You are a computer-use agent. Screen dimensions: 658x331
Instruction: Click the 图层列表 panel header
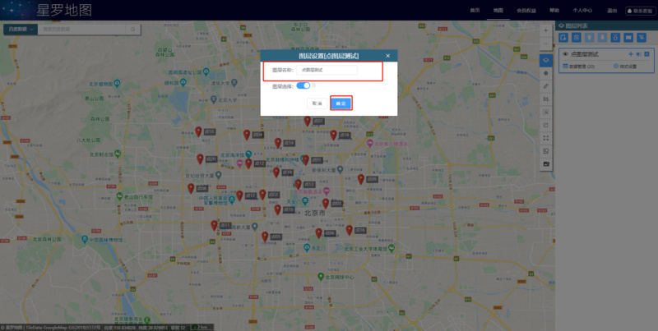606,25
